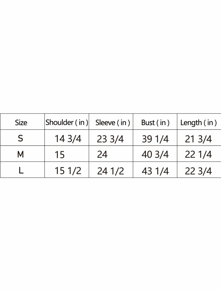Click length value 21 3/4
Screen dimensions: 221x290
[x=198, y=139]
